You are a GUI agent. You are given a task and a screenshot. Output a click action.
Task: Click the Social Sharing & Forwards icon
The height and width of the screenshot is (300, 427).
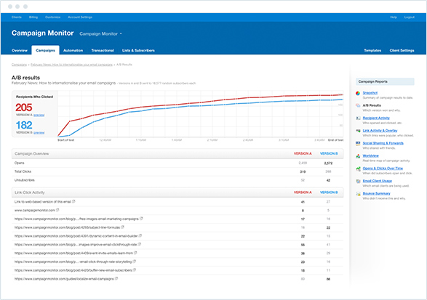[x=358, y=143]
